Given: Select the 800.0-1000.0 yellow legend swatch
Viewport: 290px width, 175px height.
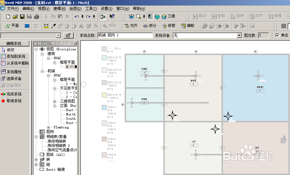Looking at the screenshot, I should tap(104, 95).
